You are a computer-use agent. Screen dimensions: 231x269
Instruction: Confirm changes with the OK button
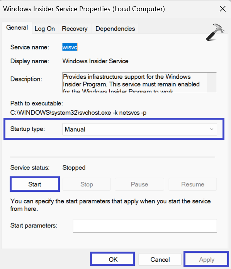(112, 259)
